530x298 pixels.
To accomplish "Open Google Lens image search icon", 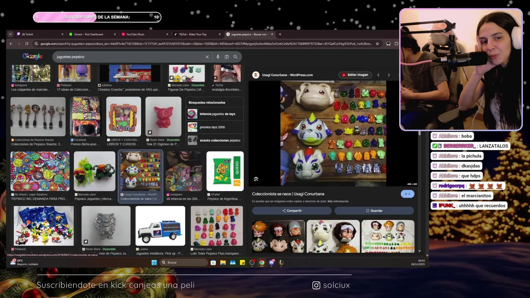I will click(226, 57).
